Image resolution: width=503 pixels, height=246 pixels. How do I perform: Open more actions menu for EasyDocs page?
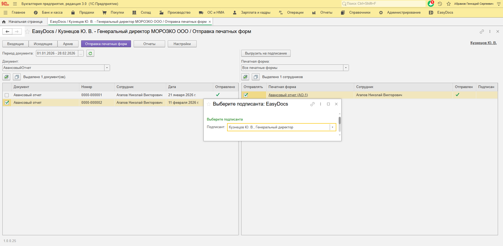(x=490, y=31)
